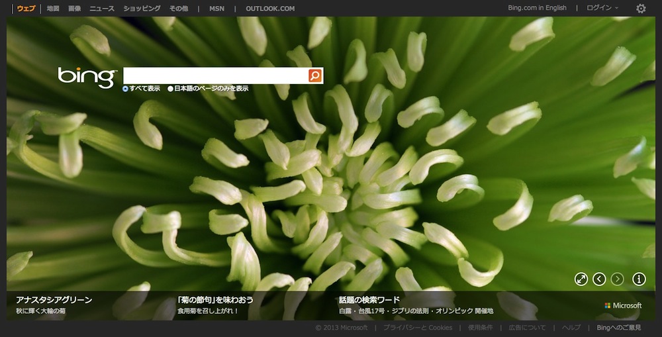Screen dimensions: 662x337
Task: Open the プライバシーと Cookies link
Action: pos(418,328)
